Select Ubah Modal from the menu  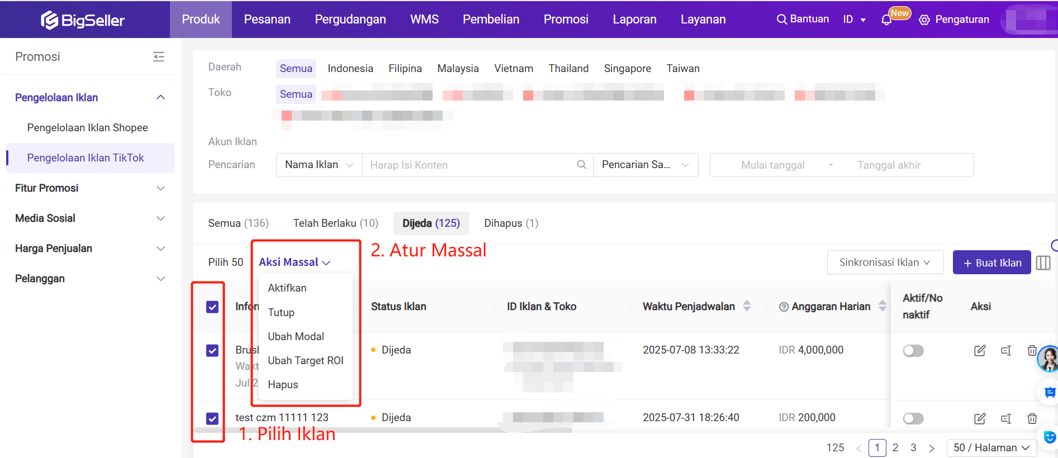(306, 337)
